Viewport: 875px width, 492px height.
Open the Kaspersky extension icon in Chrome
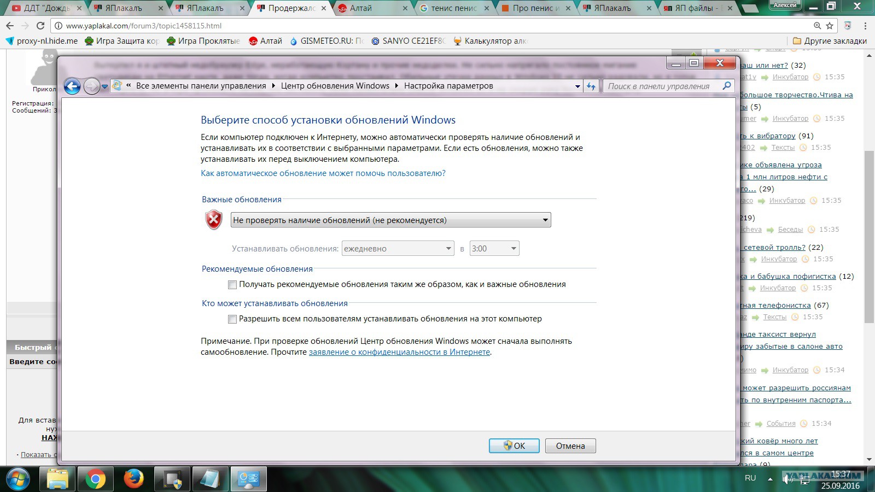point(848,26)
